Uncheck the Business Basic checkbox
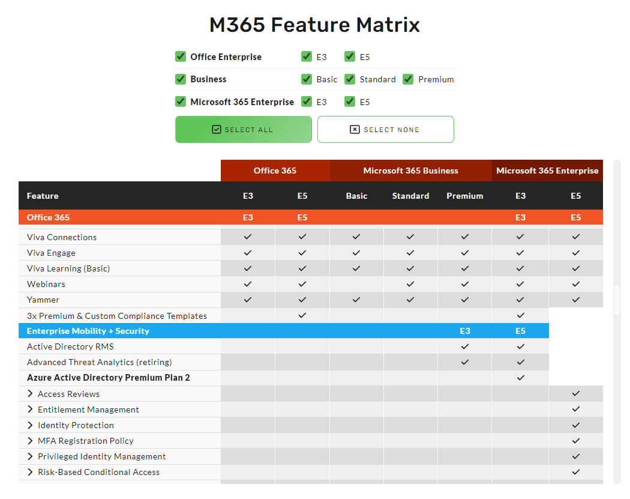 (307, 79)
